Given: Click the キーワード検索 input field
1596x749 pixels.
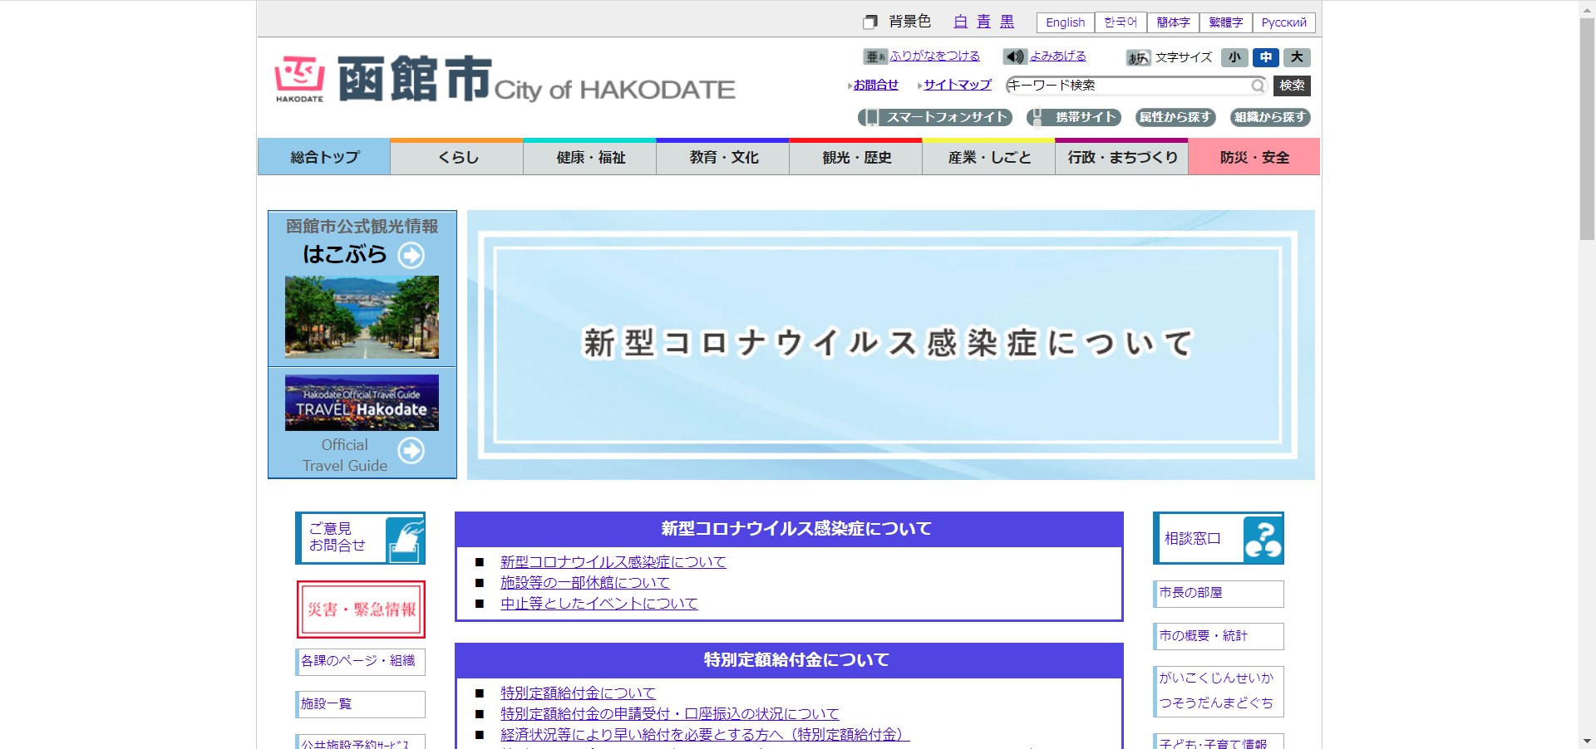Looking at the screenshot, I should coord(1126,86).
